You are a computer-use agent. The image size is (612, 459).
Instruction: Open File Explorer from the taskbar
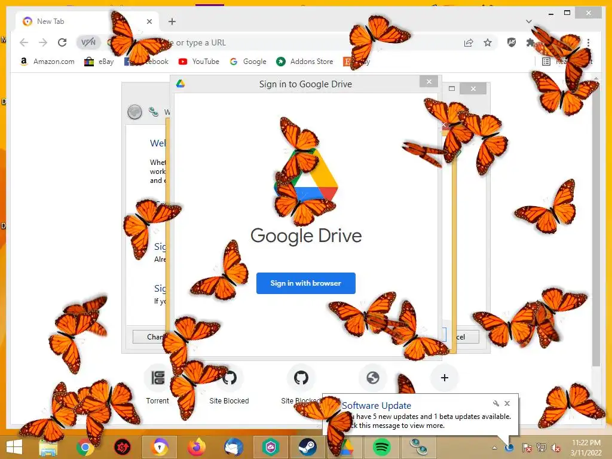(x=48, y=448)
